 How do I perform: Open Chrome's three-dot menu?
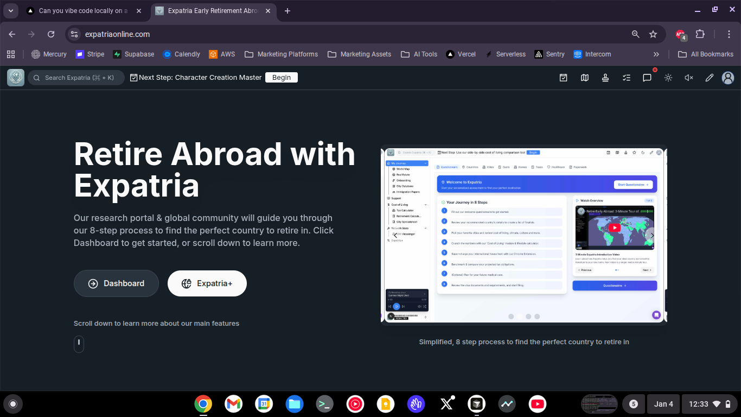(730, 34)
